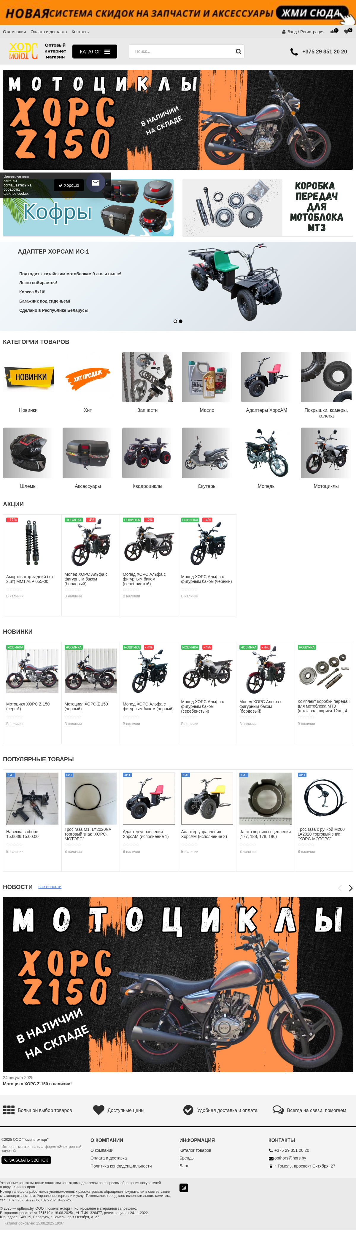The width and height of the screenshot is (356, 1256).
Task: Open the КАТАЛОГ dropdown menu
Action: coord(94,52)
